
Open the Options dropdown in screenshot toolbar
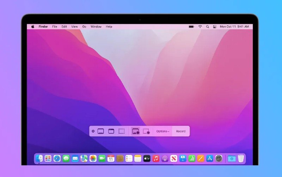coord(163,131)
